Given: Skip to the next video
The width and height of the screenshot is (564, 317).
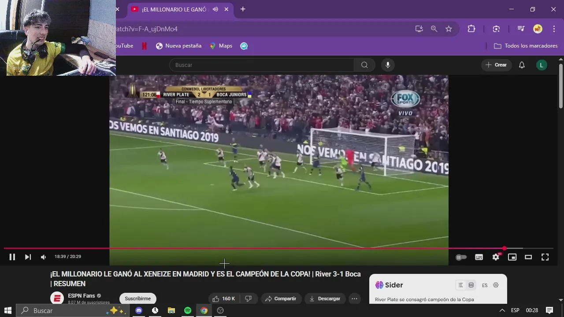Looking at the screenshot, I should pos(28,257).
